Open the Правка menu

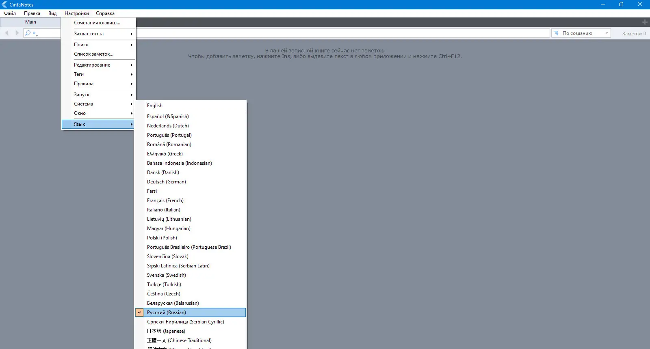click(x=32, y=13)
